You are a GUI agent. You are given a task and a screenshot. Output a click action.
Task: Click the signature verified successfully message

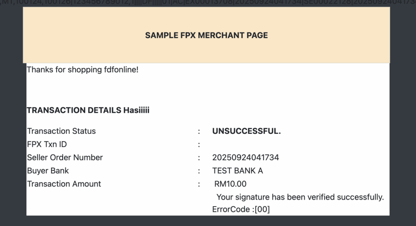(x=300, y=197)
